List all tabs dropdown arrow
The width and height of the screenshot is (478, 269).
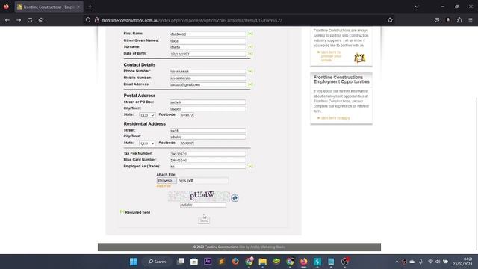tap(417, 7)
